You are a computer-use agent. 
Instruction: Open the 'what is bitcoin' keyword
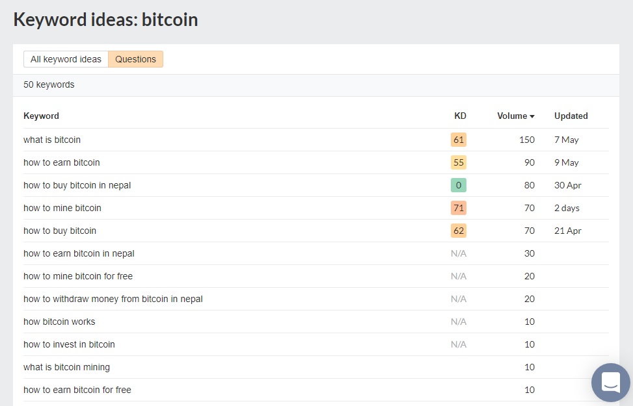coord(52,140)
